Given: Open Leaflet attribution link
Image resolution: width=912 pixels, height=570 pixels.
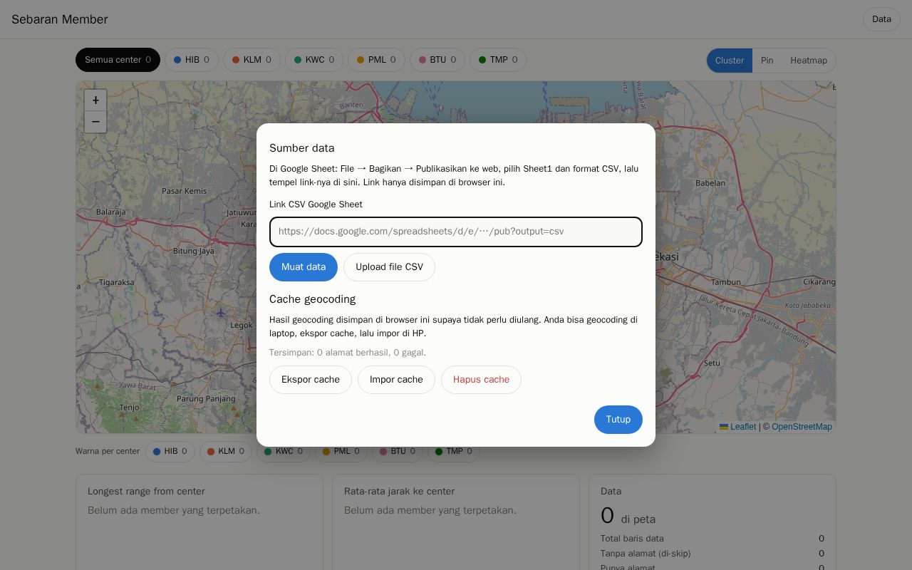Looking at the screenshot, I should click(x=737, y=427).
